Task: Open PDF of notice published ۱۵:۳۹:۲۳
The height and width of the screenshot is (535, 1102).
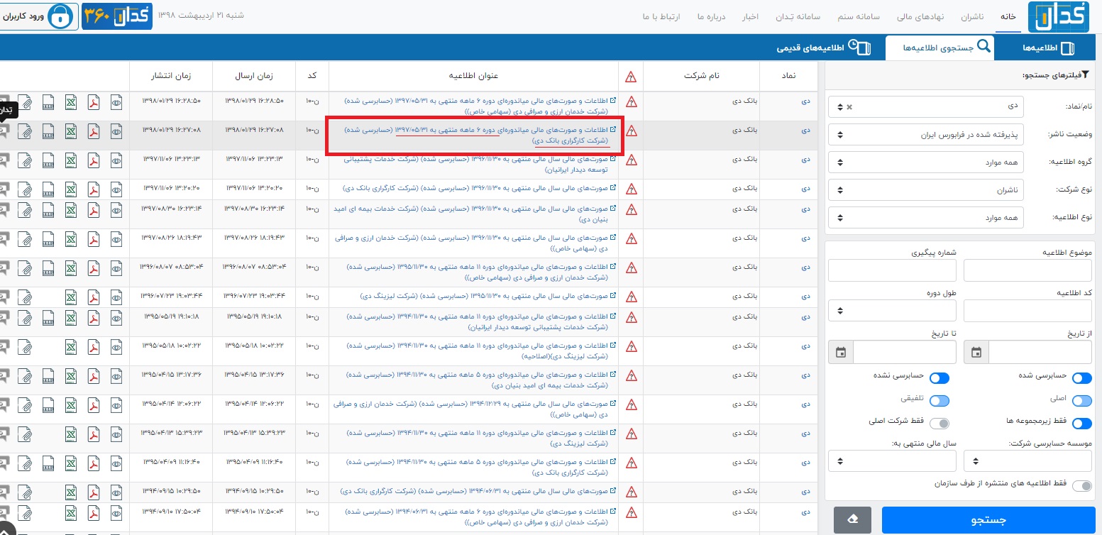Action: pyautogui.click(x=93, y=434)
